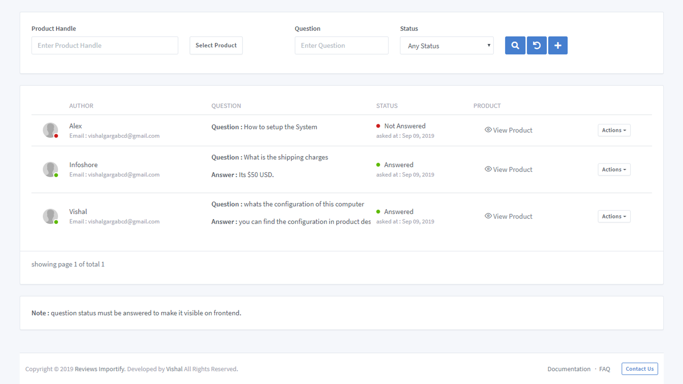Open the Documentation link
Image resolution: width=683 pixels, height=384 pixels.
click(x=569, y=369)
